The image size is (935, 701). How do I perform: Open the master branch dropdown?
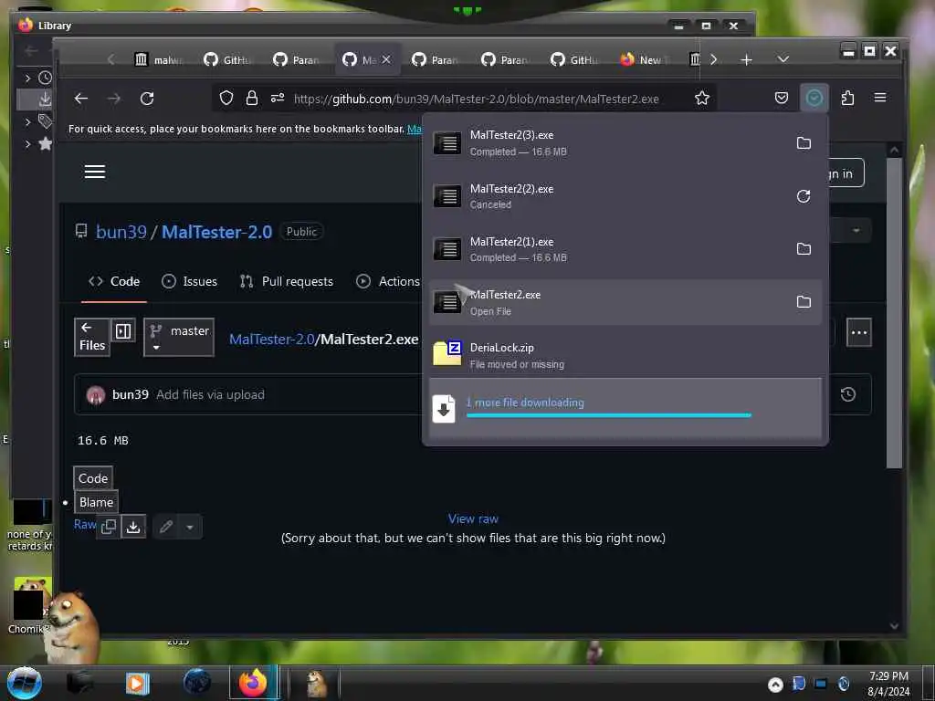coord(179,338)
